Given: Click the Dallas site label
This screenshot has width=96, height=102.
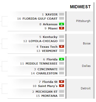Looking at the screenshot, I should [x=86, y=66].
